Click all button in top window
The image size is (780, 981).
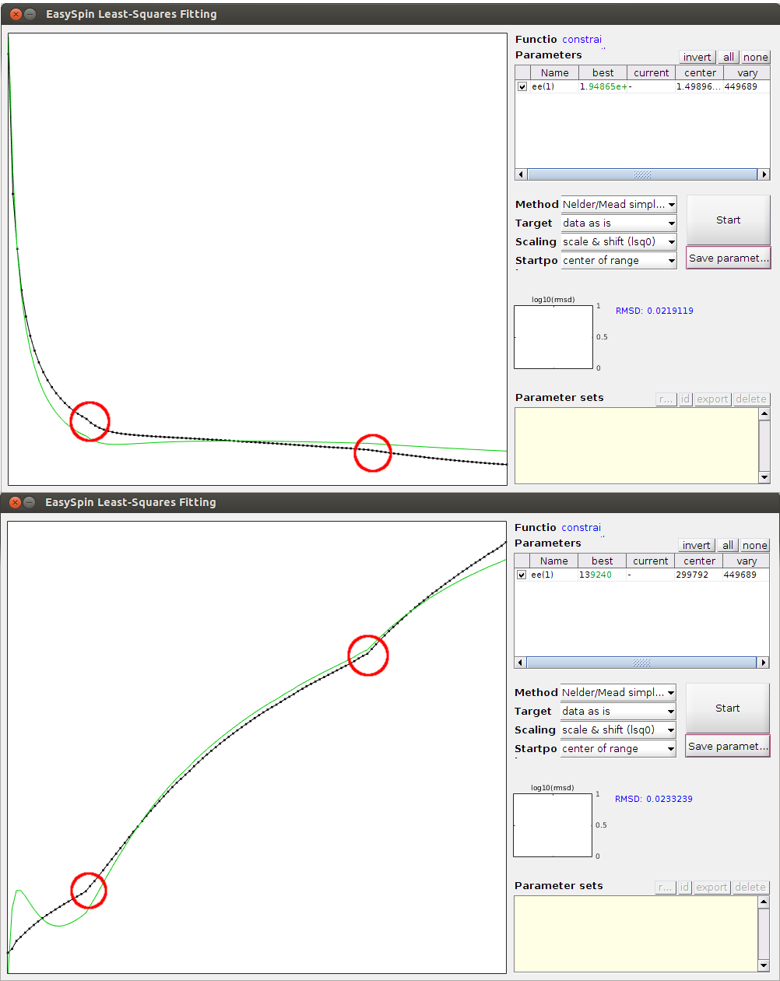coord(729,58)
